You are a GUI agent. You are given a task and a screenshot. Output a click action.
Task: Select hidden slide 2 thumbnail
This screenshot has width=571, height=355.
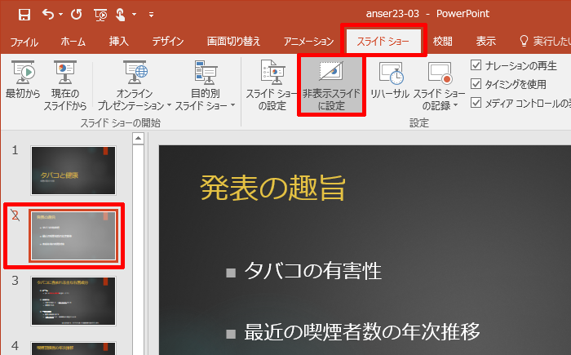[x=73, y=236]
